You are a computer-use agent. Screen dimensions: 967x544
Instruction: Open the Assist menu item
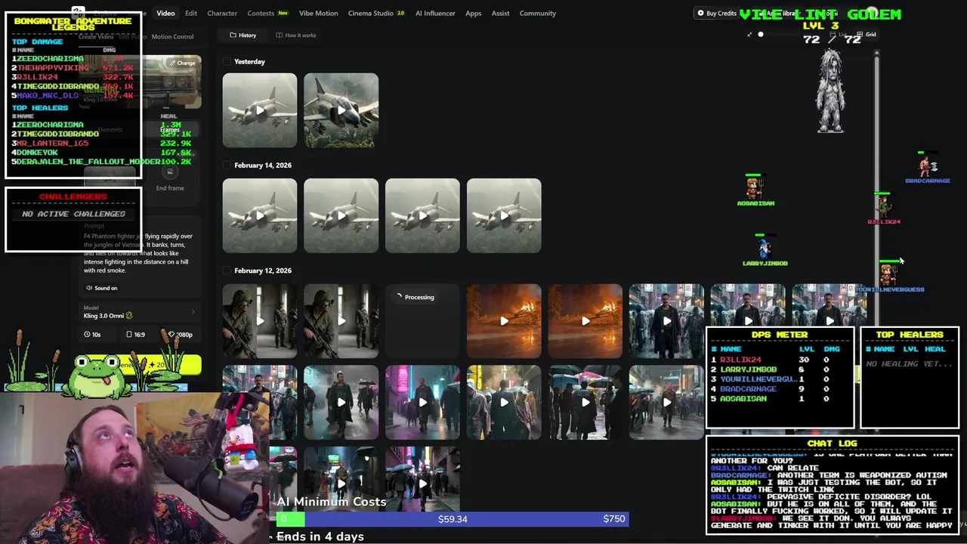pyautogui.click(x=500, y=13)
